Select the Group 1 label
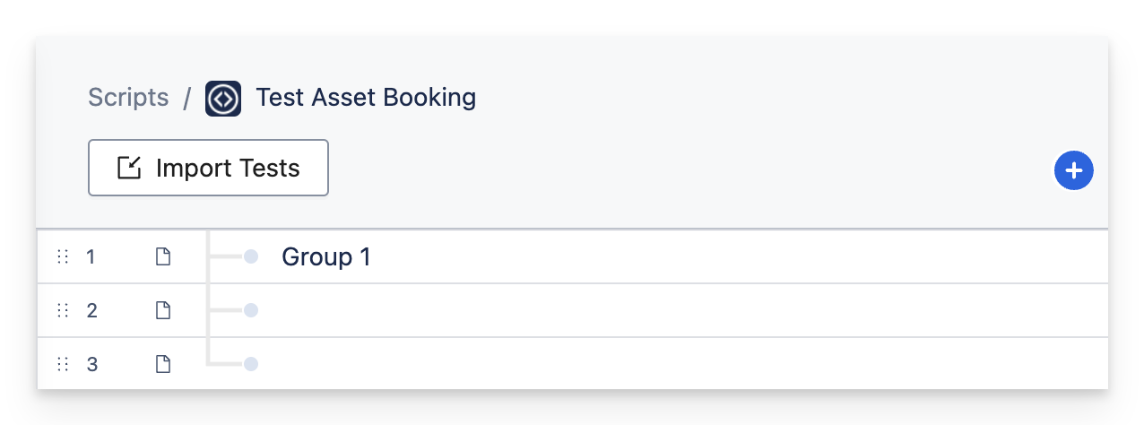This screenshot has height=425, width=1144. pyautogui.click(x=325, y=257)
